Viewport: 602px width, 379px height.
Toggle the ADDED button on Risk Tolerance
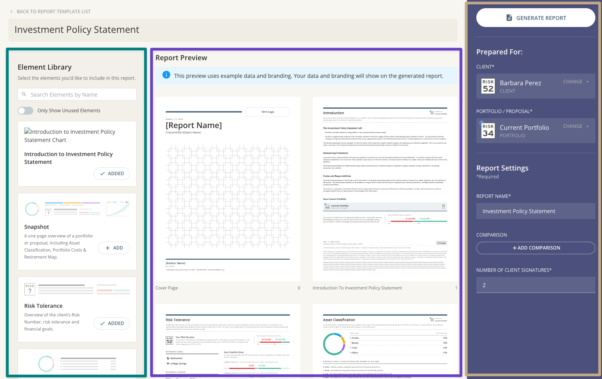112,323
